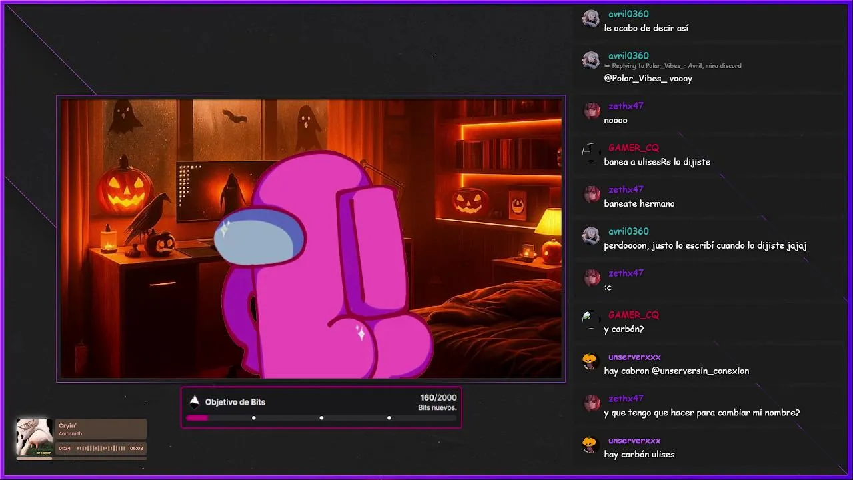
Task: Click zethx47 avatar beside ':c' message
Action: (590, 278)
